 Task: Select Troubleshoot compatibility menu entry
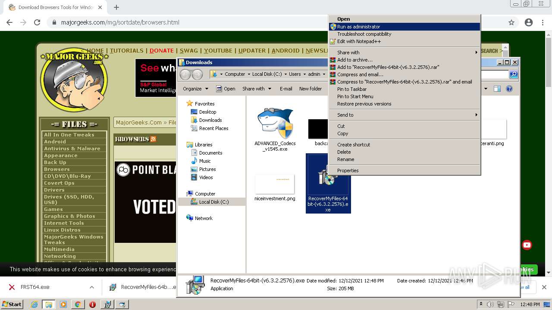(405, 34)
